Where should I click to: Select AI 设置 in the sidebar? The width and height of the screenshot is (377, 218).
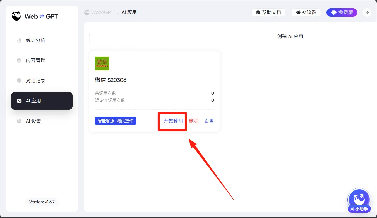[x=33, y=121]
